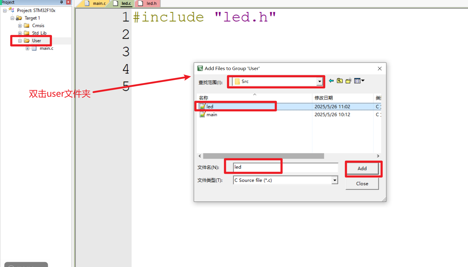Collapse the Project: STM32F10x tree node

click(x=5, y=11)
